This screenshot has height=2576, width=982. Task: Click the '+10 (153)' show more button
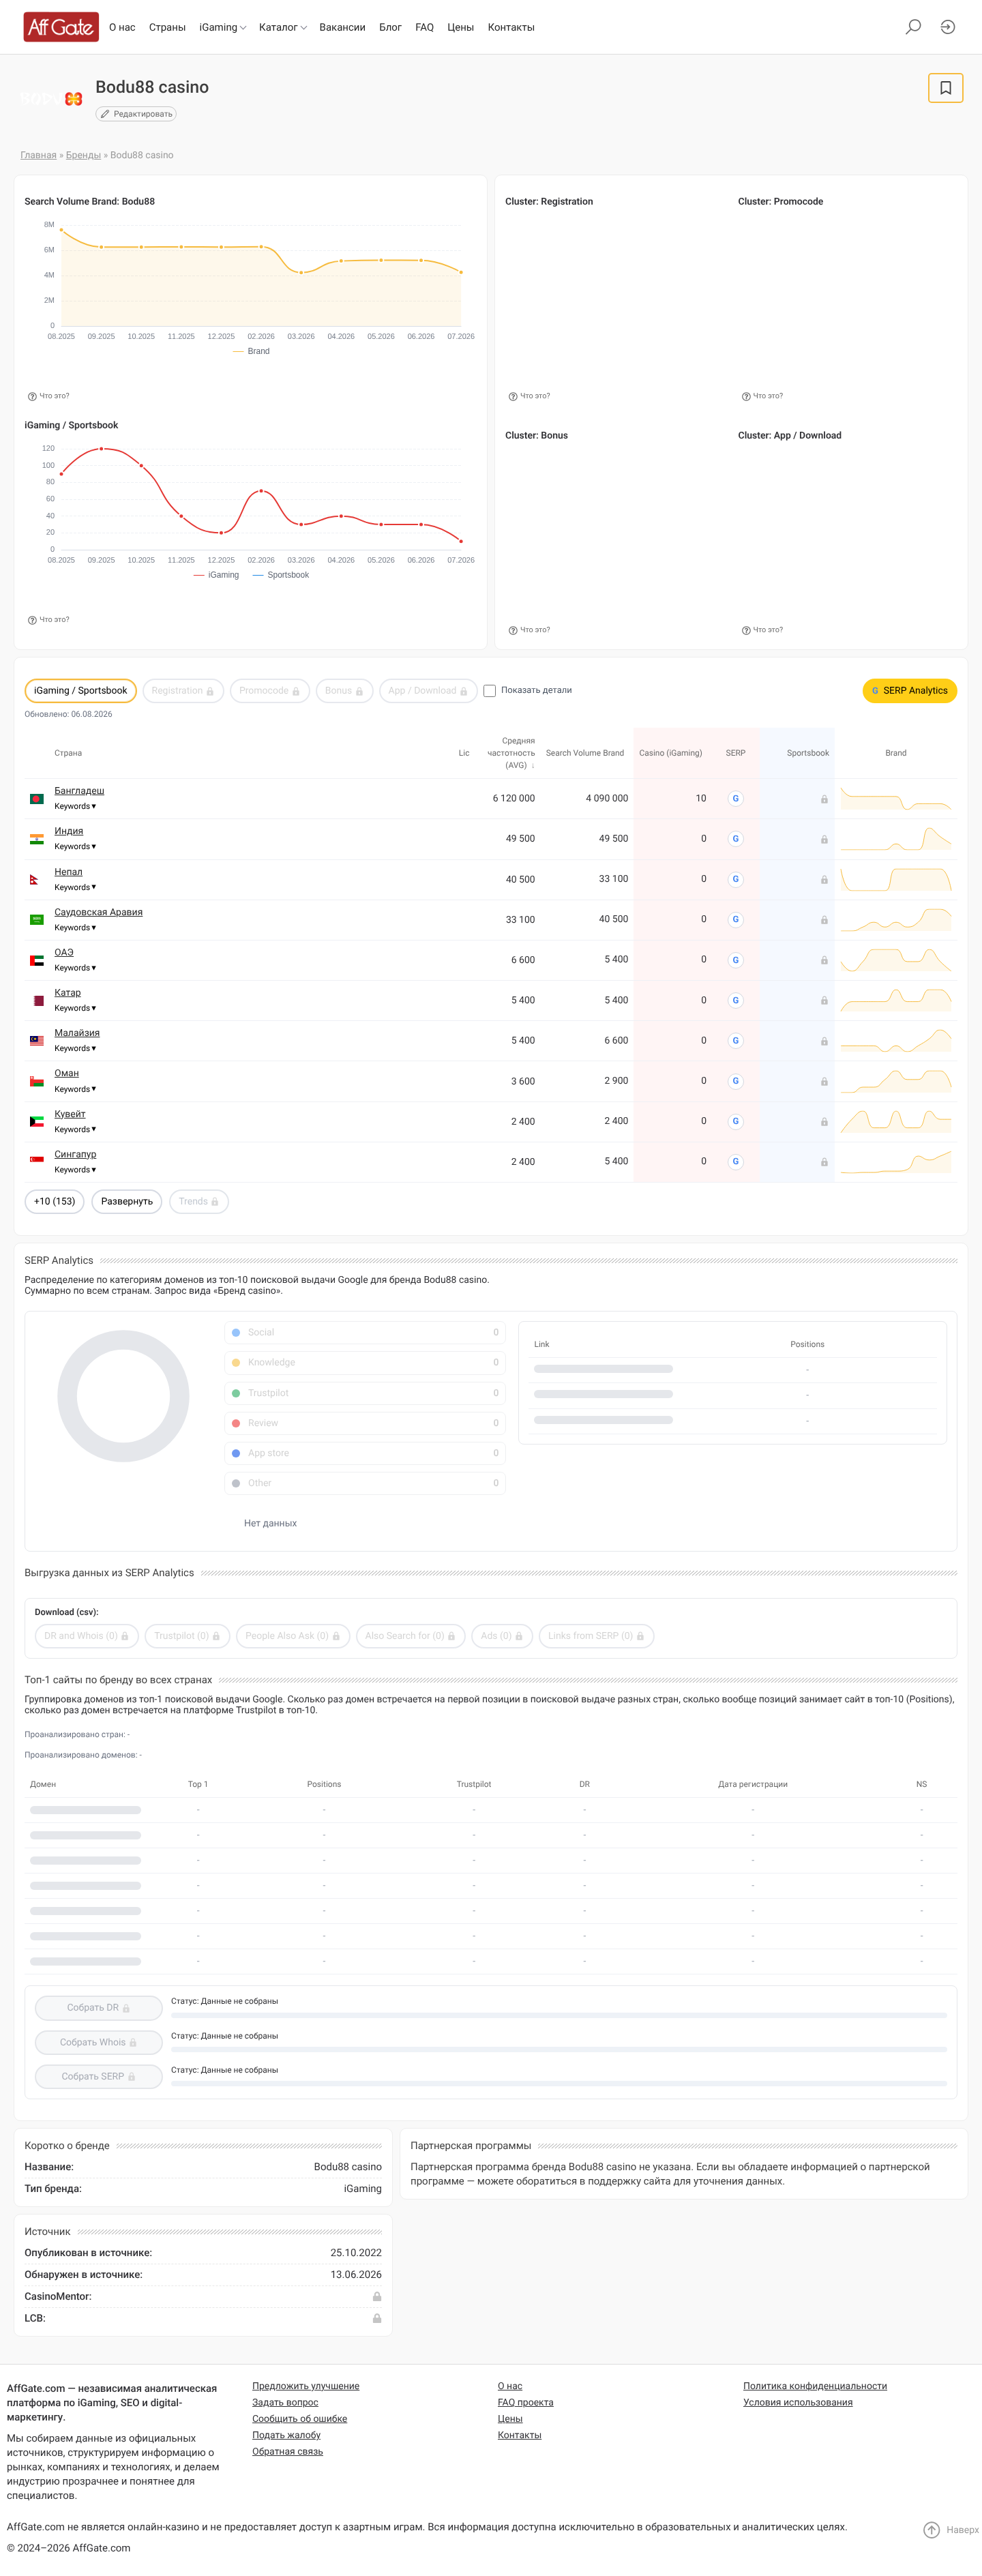(x=54, y=1202)
